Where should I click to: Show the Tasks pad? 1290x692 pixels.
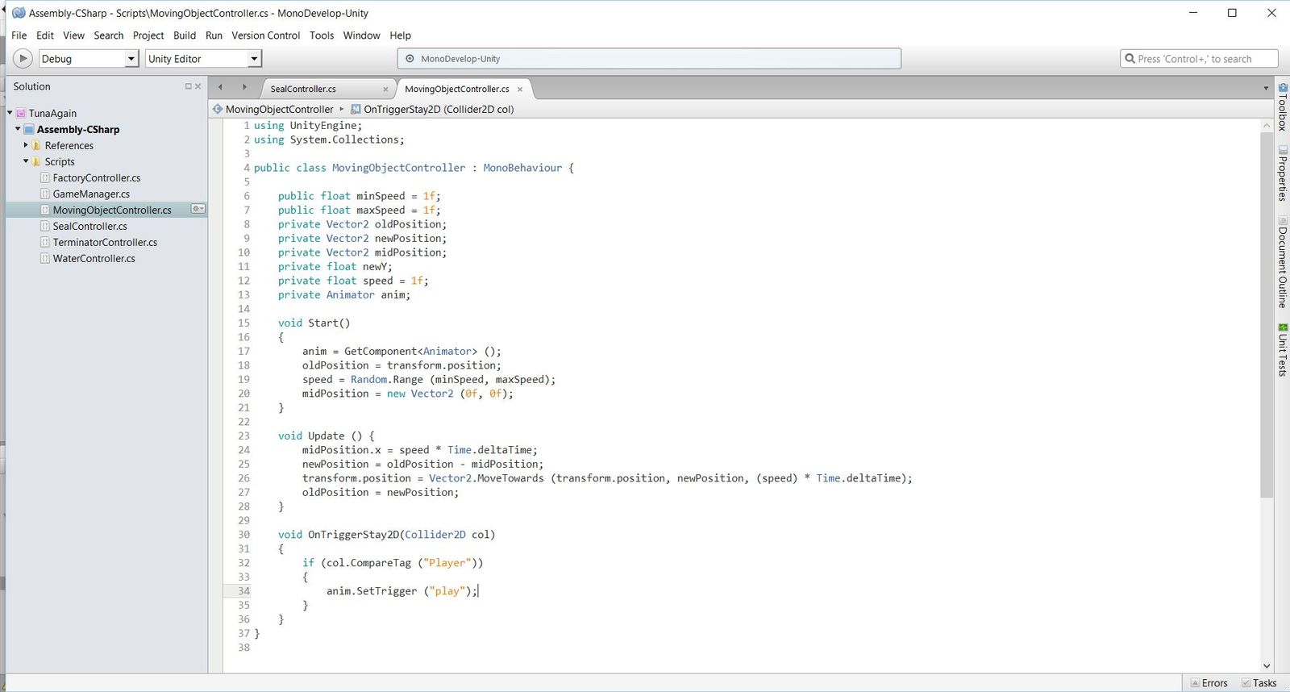tap(1259, 683)
